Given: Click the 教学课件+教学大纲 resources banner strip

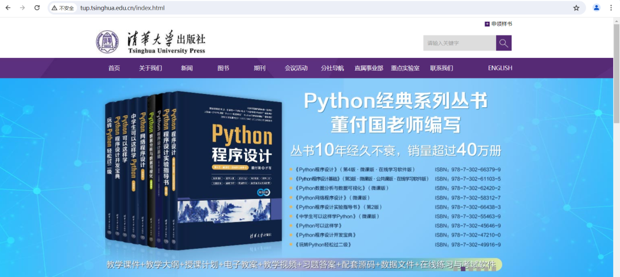Looking at the screenshot, I should click(x=304, y=264).
